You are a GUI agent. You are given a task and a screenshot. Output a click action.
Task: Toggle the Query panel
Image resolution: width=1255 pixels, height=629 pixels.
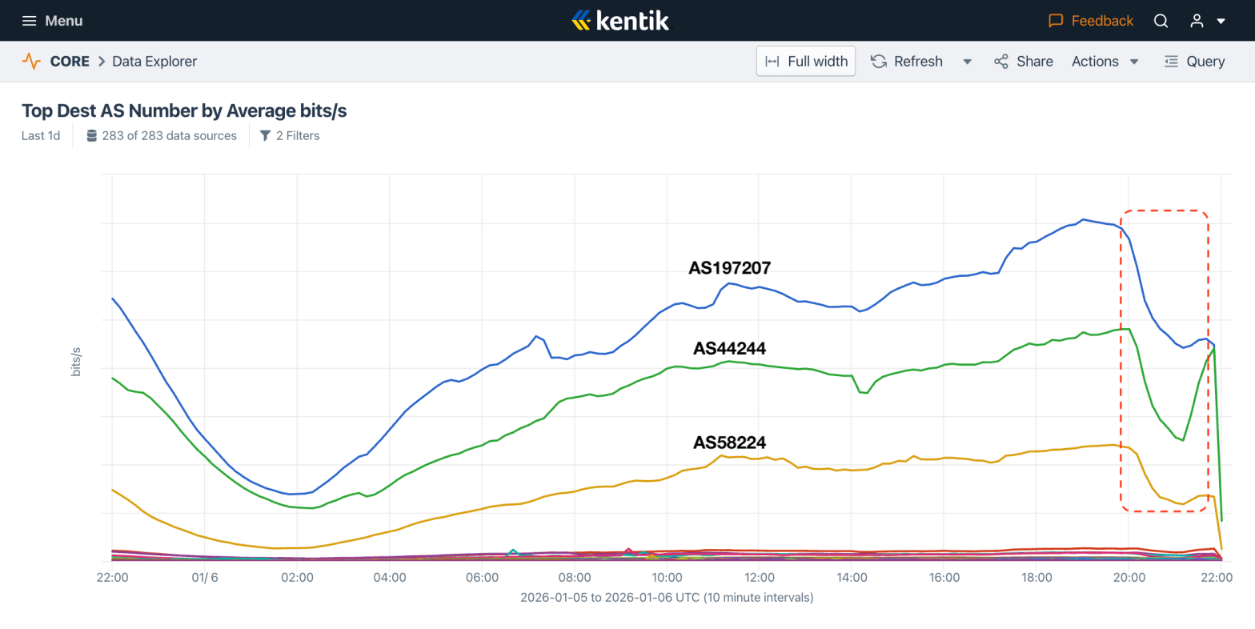[1194, 62]
